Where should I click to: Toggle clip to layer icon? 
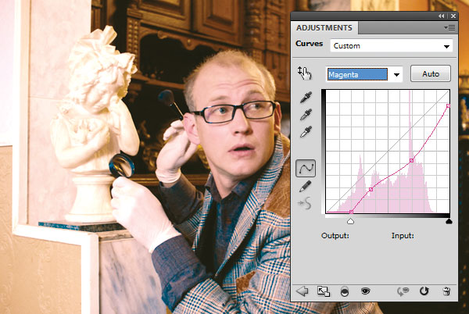click(x=345, y=291)
